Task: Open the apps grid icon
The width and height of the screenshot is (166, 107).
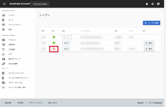Action: (x=152, y=4)
